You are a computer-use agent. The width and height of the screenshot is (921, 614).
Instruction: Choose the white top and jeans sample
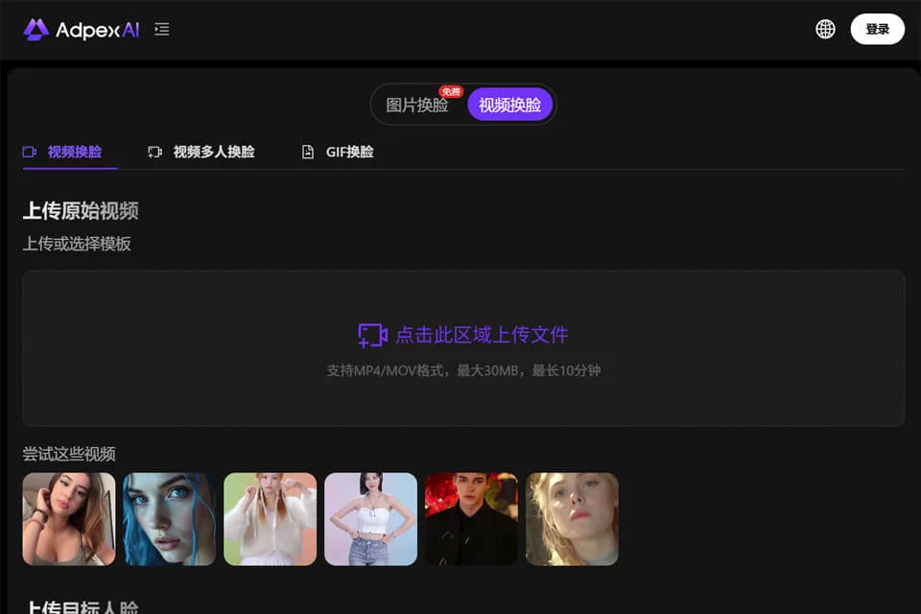pos(370,519)
